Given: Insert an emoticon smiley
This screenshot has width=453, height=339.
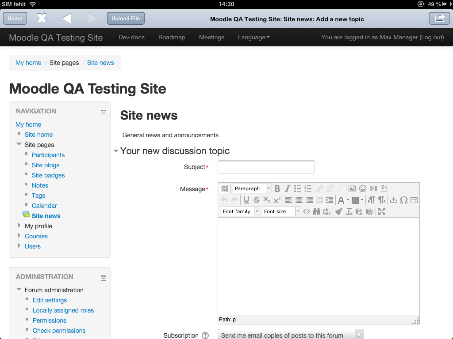Looking at the screenshot, I should point(363,188).
